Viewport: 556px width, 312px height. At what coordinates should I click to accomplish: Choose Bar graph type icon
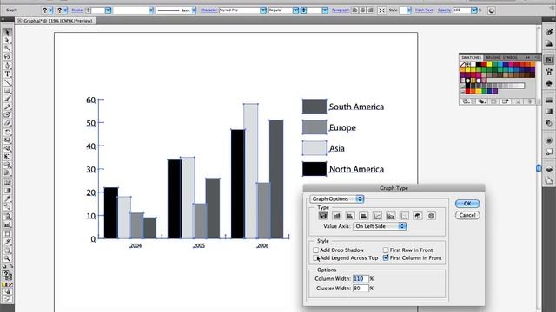pos(350,216)
